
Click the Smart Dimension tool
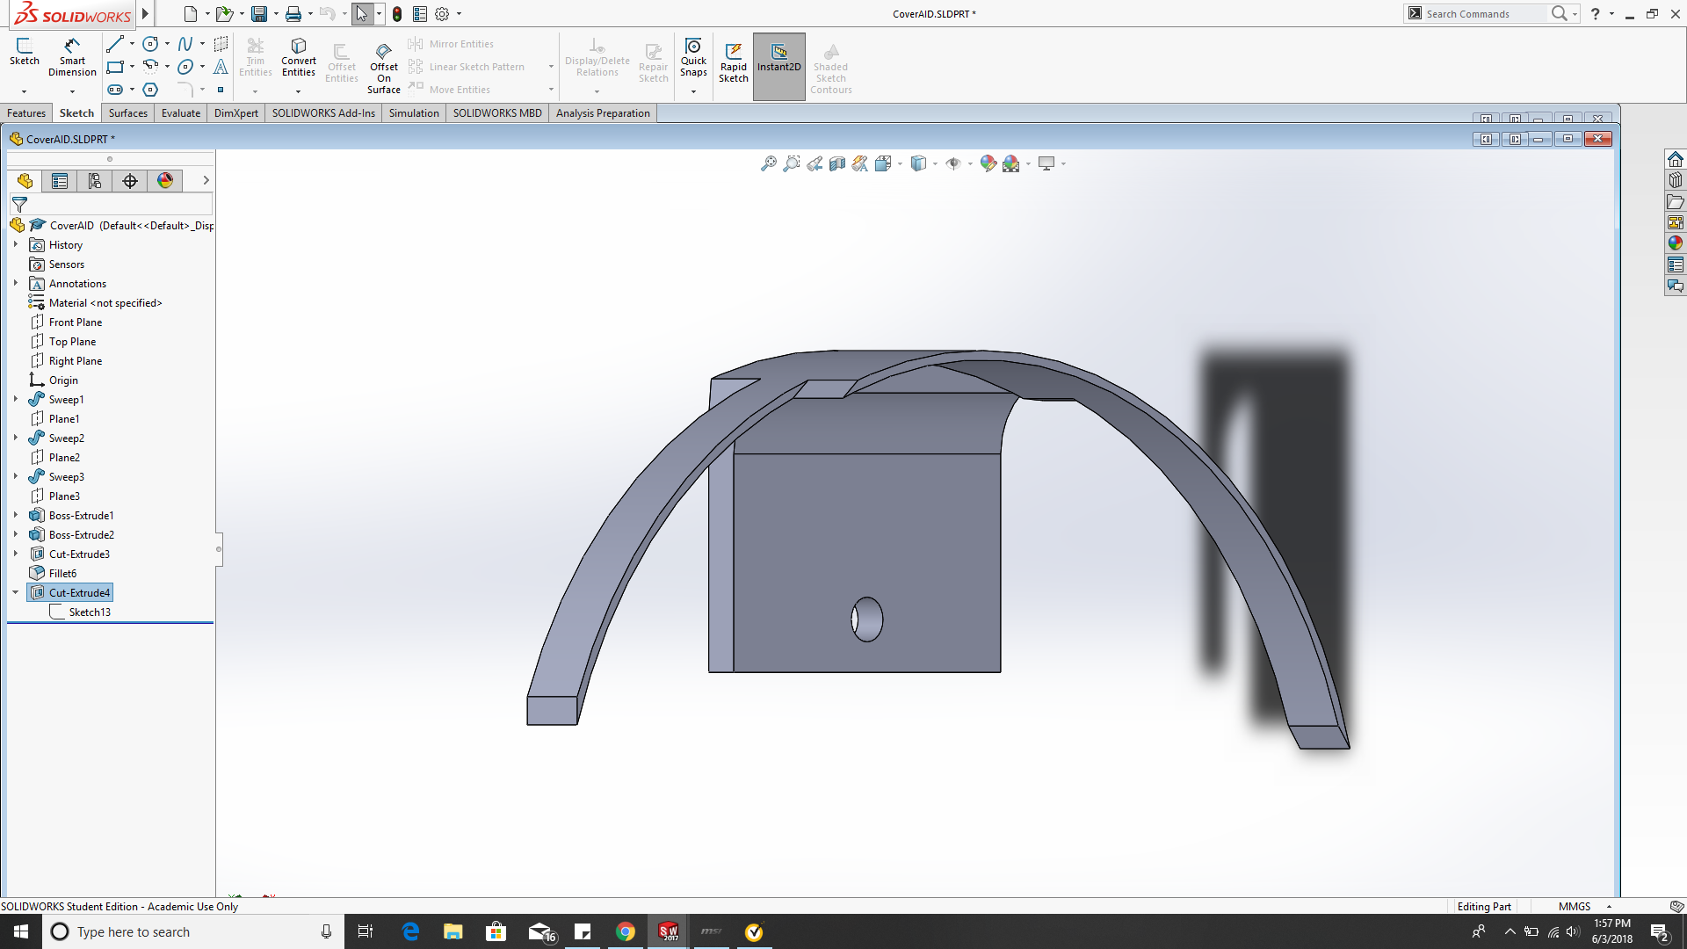[72, 58]
